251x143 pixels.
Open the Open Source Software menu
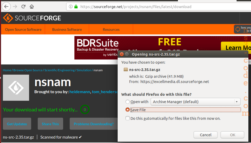23,29
